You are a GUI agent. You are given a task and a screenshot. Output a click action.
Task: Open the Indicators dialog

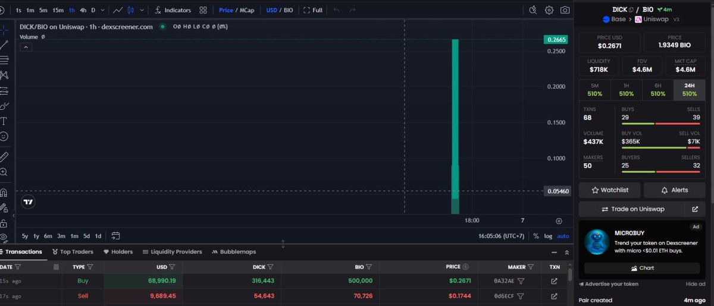pos(173,10)
